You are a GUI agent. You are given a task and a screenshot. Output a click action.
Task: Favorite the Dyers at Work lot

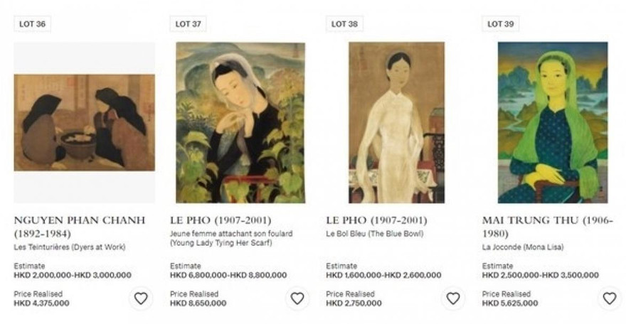(x=141, y=298)
